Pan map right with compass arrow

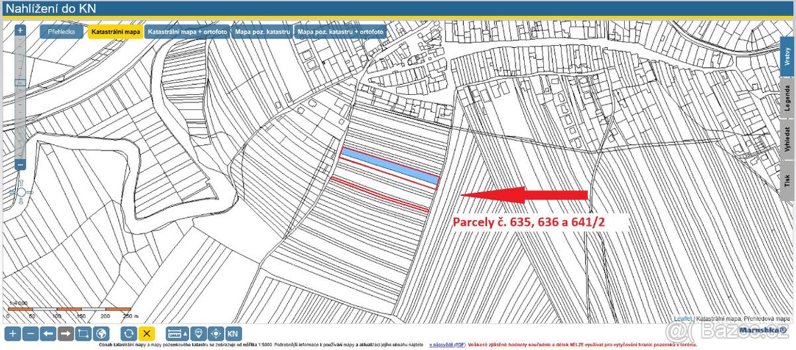31,192
